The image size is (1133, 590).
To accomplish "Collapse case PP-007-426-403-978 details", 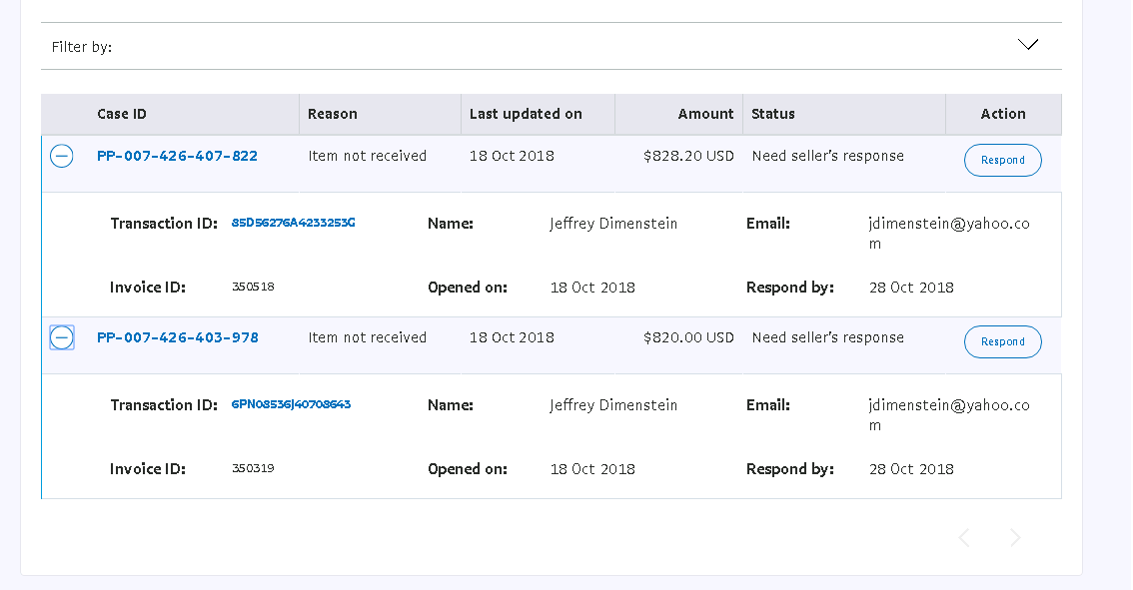I will click(62, 338).
